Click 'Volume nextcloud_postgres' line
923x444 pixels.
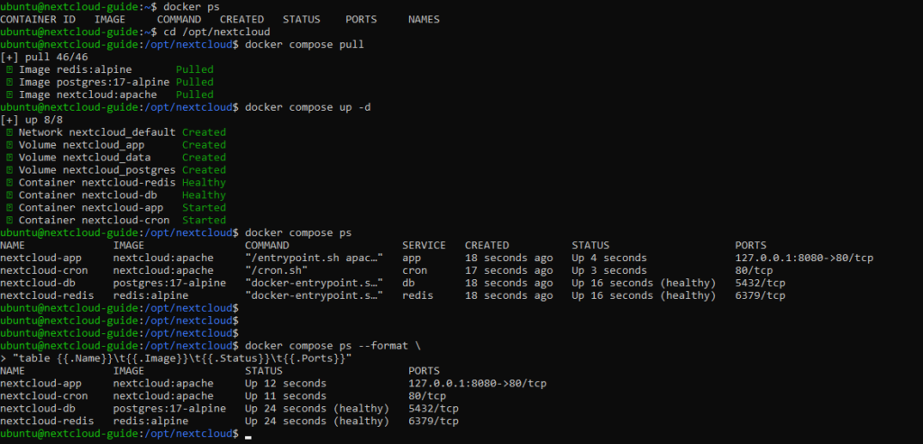97,170
